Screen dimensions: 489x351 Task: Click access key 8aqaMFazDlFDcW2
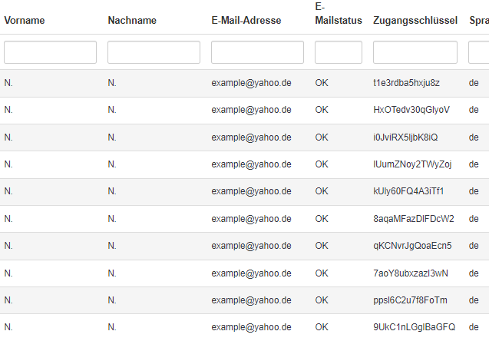[x=413, y=219]
